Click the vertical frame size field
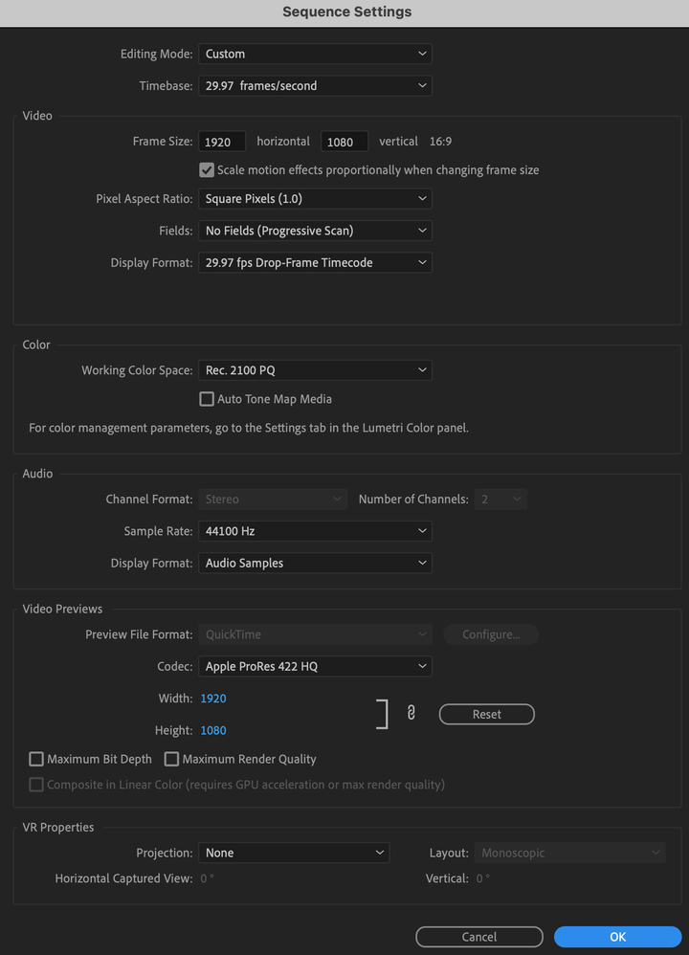The width and height of the screenshot is (689, 955). tap(344, 142)
